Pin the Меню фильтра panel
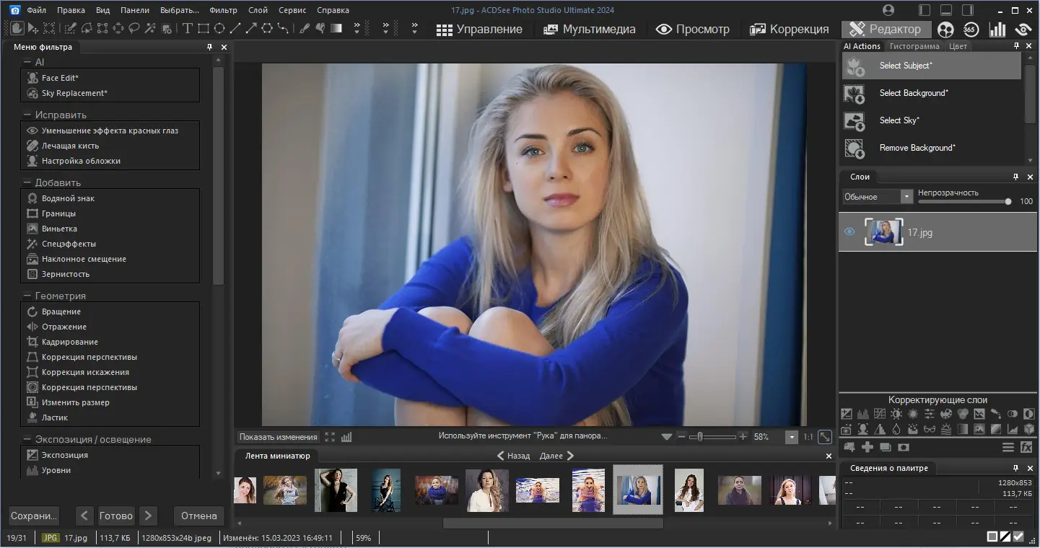 210,47
